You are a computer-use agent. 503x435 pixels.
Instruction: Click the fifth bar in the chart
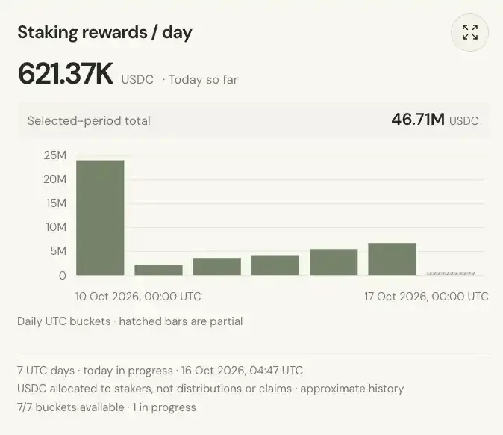334,262
